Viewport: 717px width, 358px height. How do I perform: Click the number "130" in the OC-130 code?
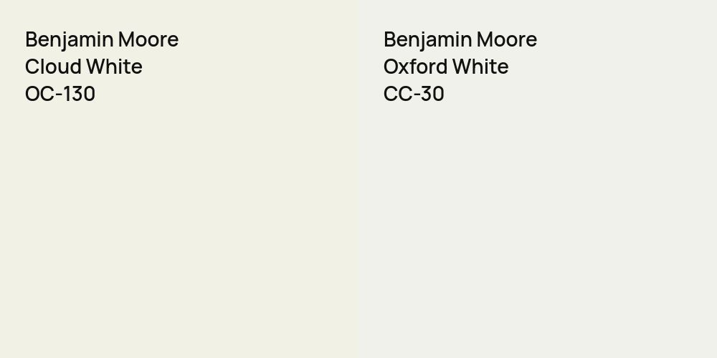[78, 94]
